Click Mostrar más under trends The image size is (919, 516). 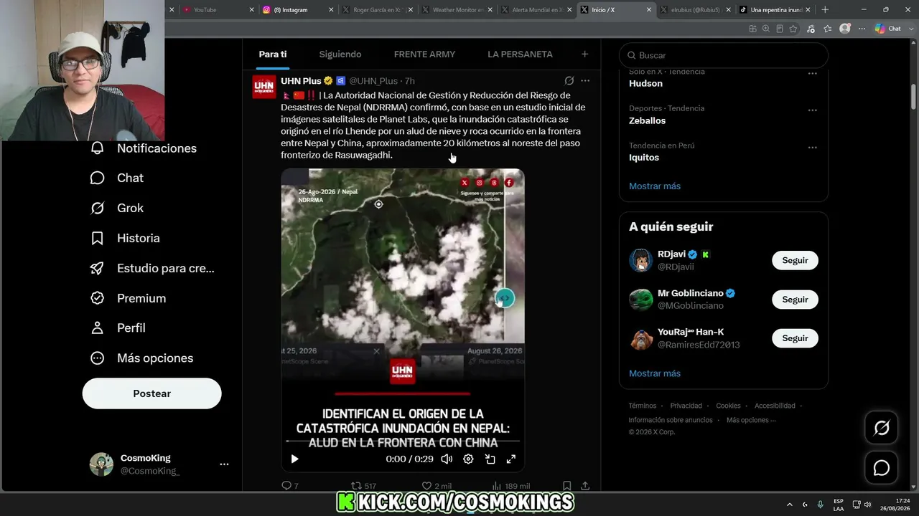click(x=655, y=186)
